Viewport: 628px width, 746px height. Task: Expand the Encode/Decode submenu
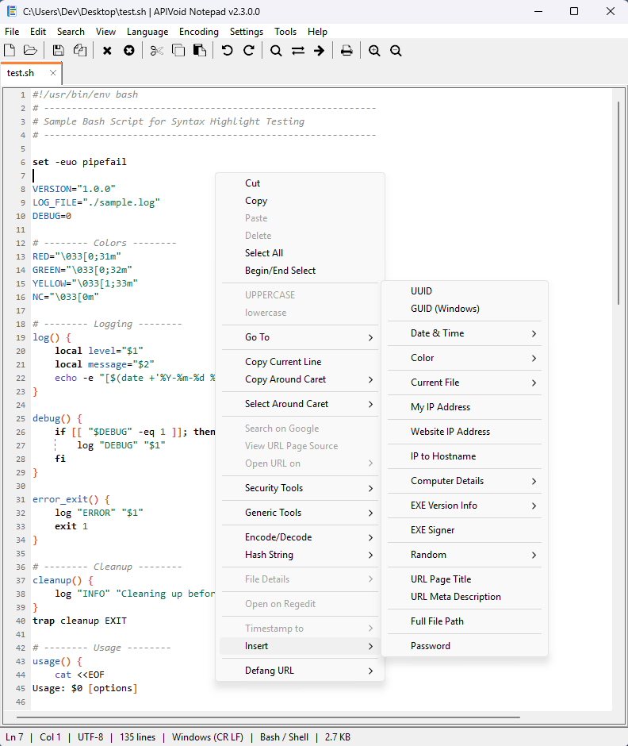point(300,537)
